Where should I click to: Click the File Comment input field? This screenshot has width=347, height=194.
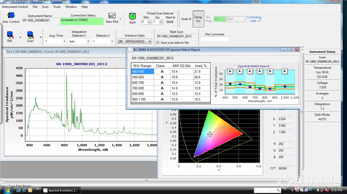point(215,39)
